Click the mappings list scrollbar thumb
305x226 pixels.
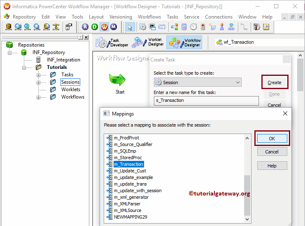[x=247, y=195]
